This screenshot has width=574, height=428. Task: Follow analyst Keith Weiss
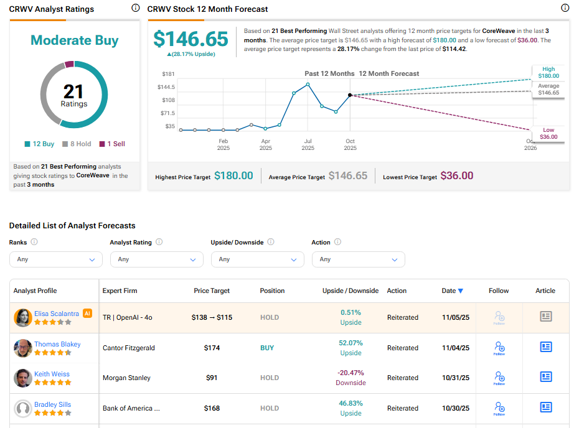point(499,378)
